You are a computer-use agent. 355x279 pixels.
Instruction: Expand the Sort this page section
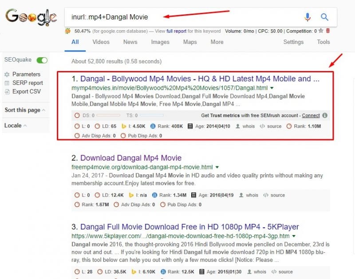pyautogui.click(x=25, y=110)
